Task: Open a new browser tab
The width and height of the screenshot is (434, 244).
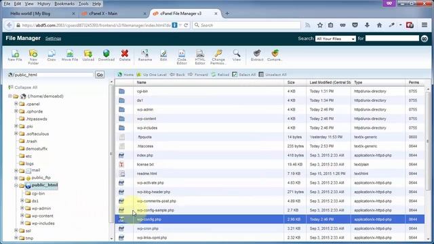Action: pos(227,14)
